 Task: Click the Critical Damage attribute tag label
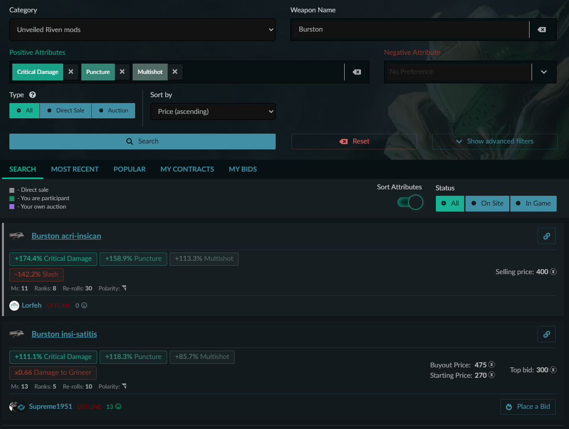(x=38, y=72)
